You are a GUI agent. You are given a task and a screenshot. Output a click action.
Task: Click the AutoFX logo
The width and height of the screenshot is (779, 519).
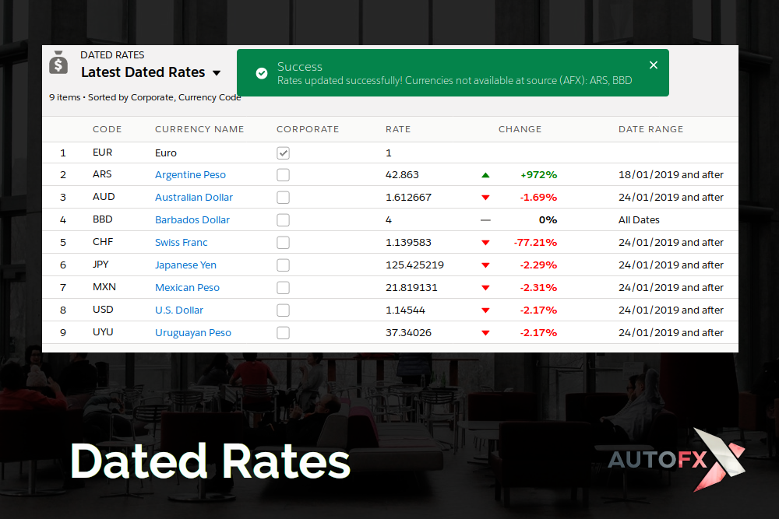tap(676, 460)
